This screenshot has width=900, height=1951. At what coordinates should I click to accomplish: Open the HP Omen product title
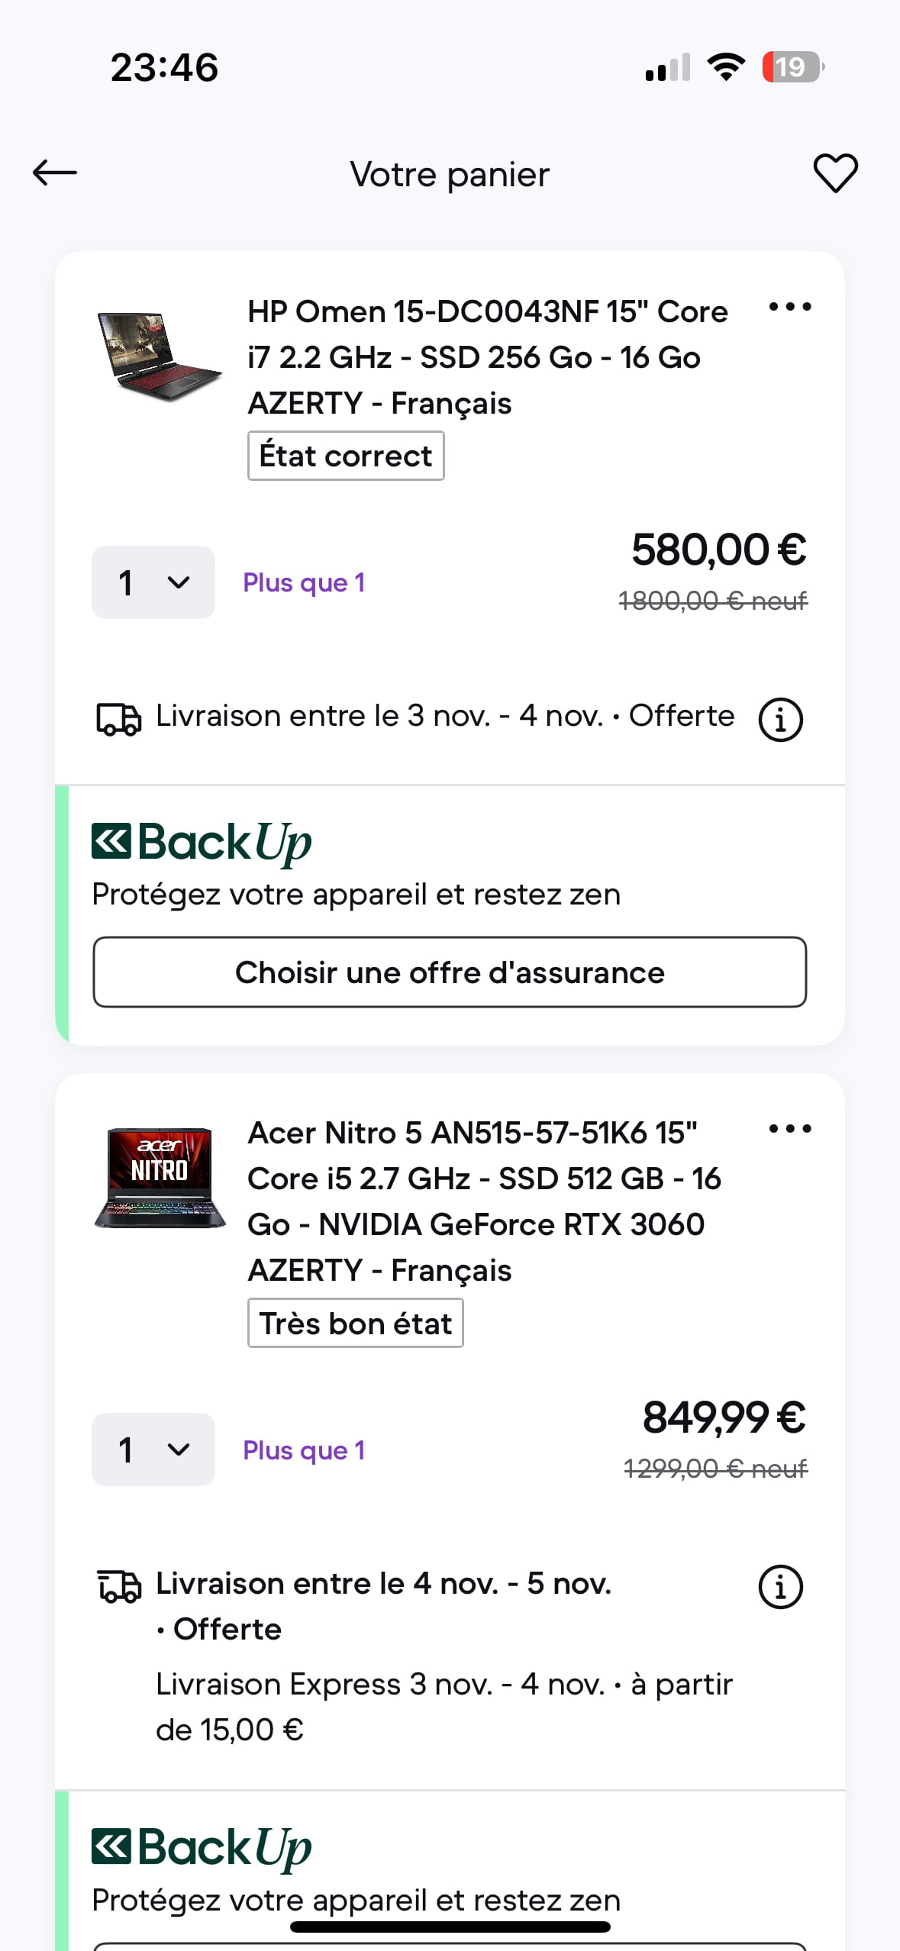487,357
